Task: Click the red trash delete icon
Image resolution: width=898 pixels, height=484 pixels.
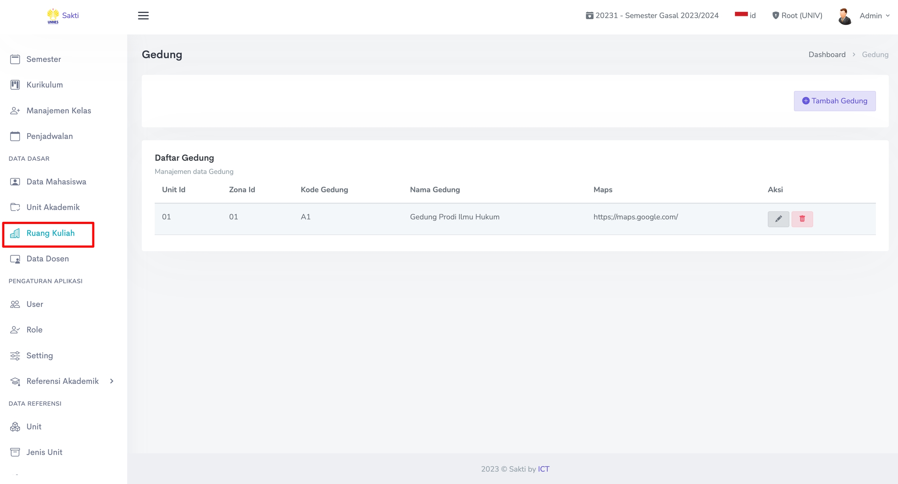Action: point(802,219)
